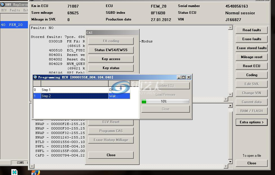Viewport: 275px width, 175px height.
Task: Click the Edit SVK button
Action: [x=252, y=84]
